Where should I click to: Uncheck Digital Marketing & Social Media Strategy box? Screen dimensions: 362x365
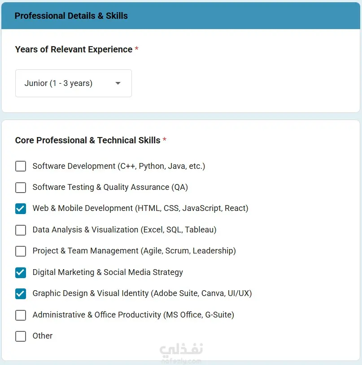click(21, 272)
